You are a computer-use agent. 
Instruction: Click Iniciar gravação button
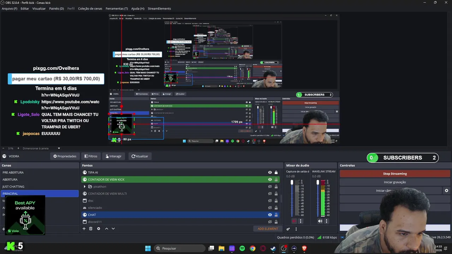pyautogui.click(x=395, y=182)
